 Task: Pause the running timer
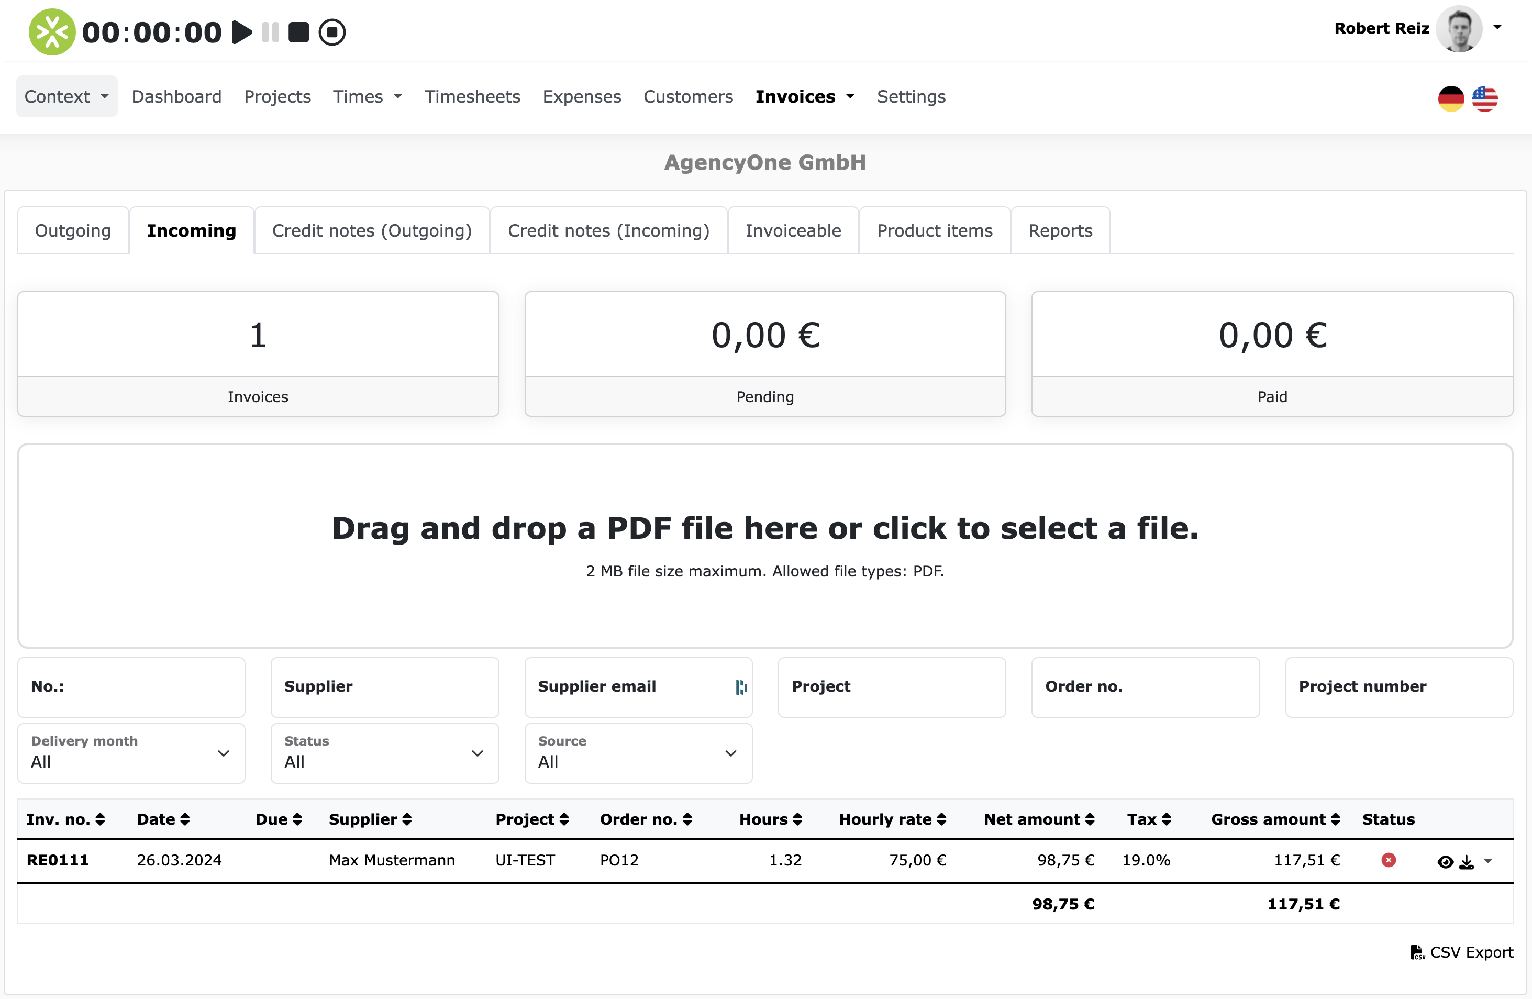point(270,32)
